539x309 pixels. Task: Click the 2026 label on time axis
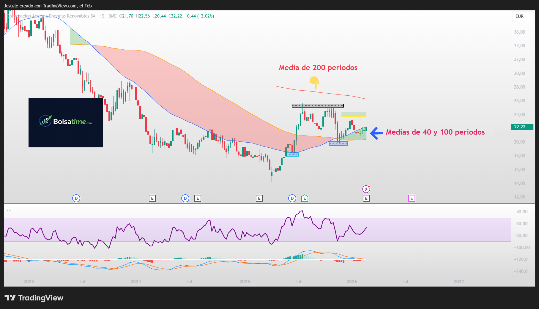[352, 282]
